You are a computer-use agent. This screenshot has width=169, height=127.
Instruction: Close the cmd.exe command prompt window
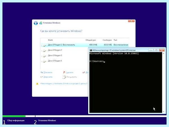click(x=162, y=50)
